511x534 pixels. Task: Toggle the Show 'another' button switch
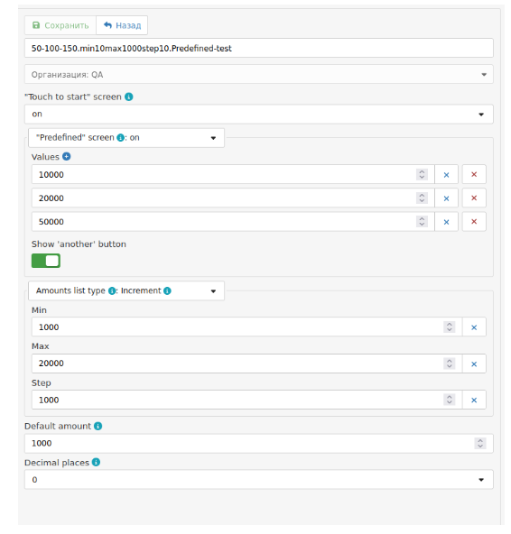[46, 261]
